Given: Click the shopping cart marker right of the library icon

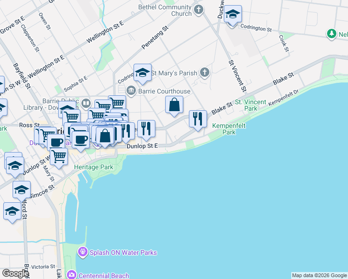Looking at the screenshot, I should (117, 103).
